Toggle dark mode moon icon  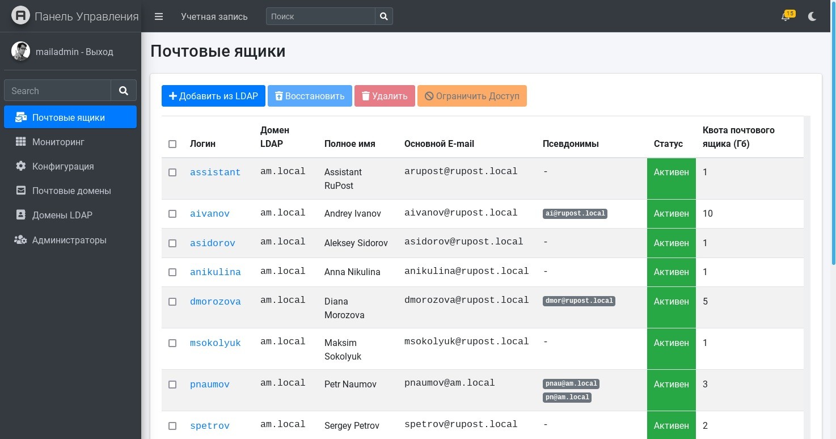pos(812,16)
